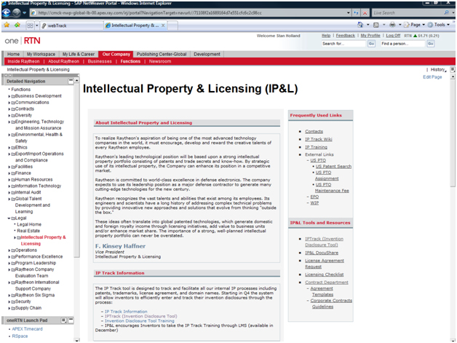Click Go button next to Search for
This screenshot has height=343, width=457.
[371, 44]
